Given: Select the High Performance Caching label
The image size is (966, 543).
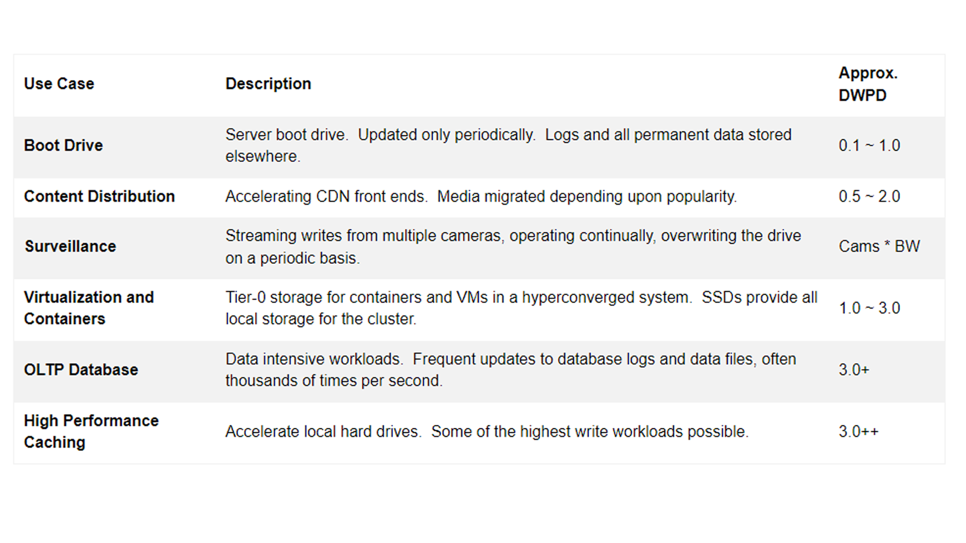Looking at the screenshot, I should click(91, 431).
